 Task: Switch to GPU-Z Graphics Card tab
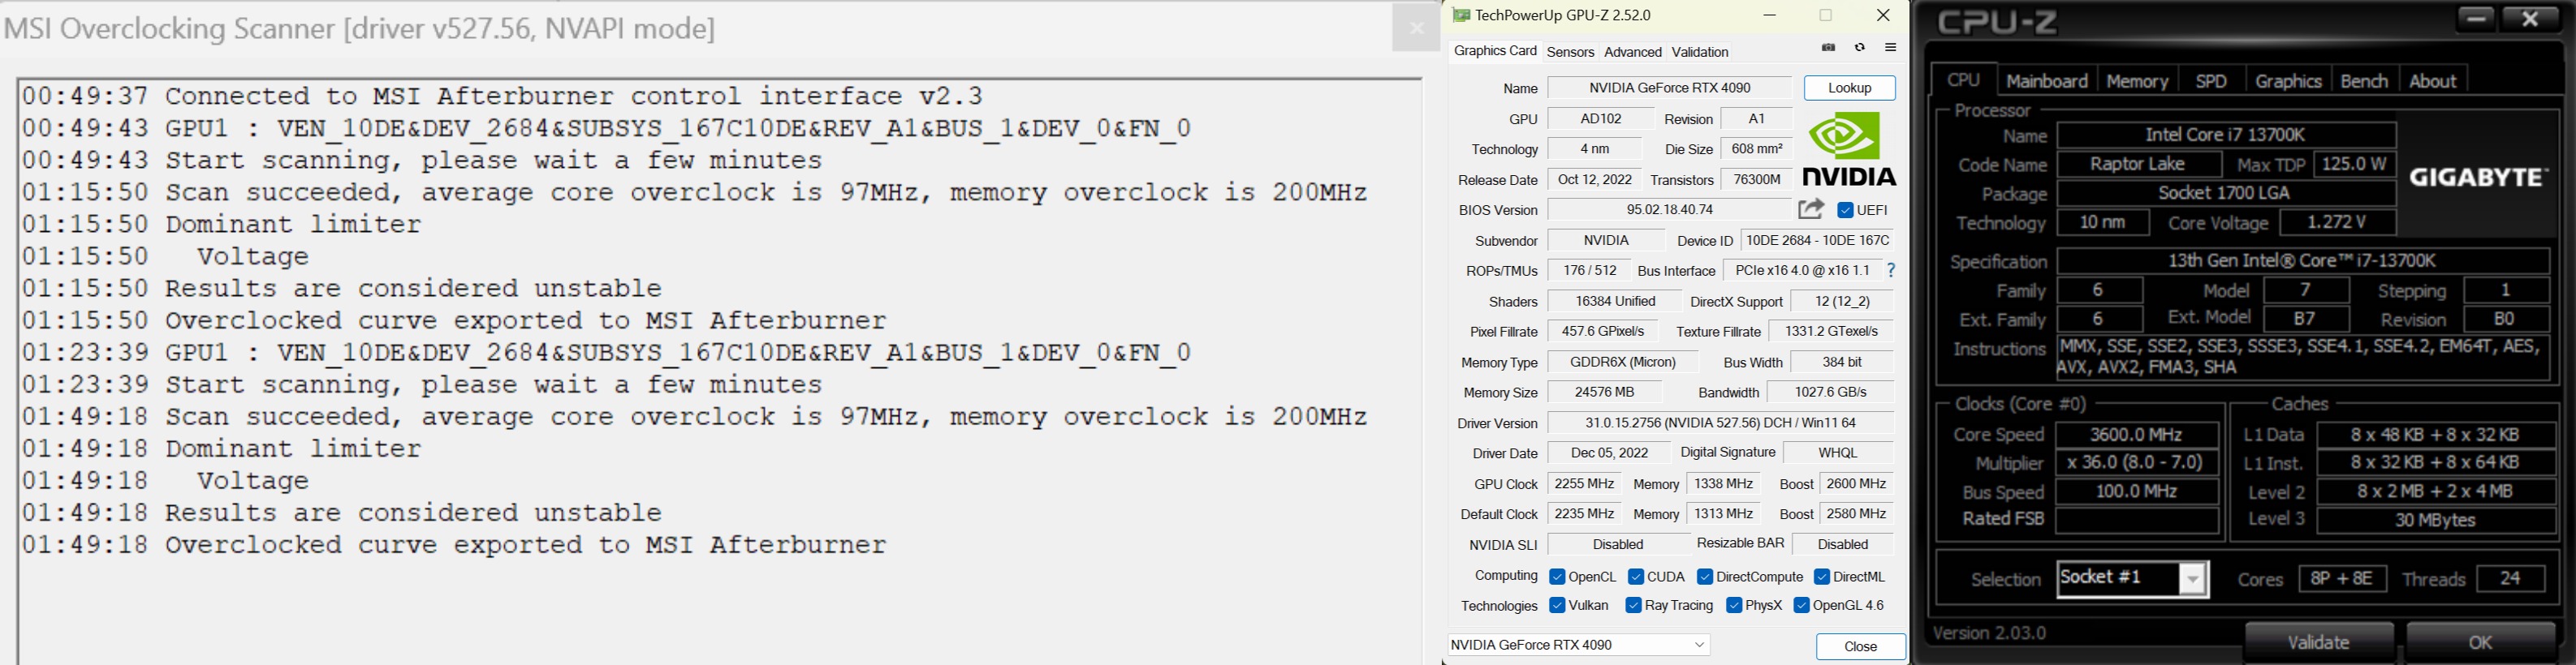1495,51
